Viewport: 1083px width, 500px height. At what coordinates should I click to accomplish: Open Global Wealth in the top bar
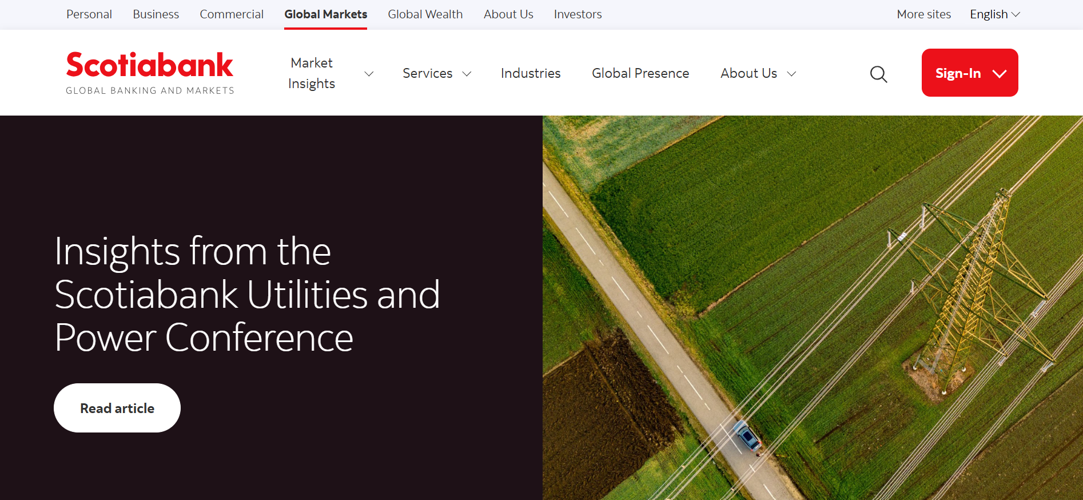click(425, 14)
